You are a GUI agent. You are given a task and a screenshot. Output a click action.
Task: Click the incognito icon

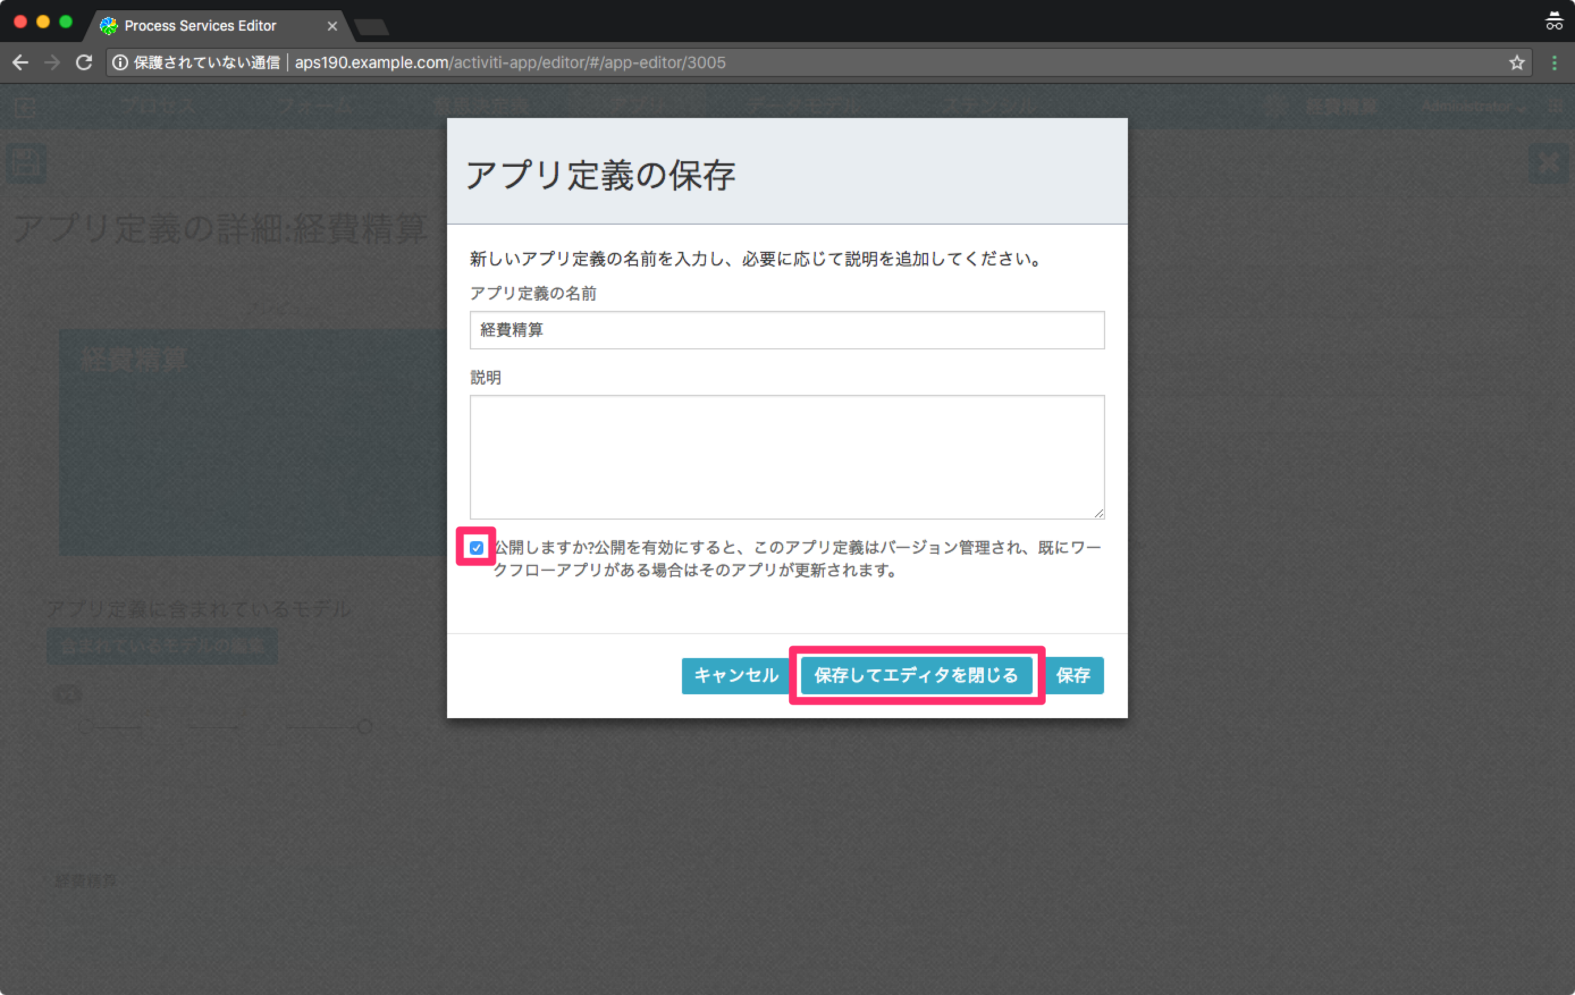tap(1554, 21)
